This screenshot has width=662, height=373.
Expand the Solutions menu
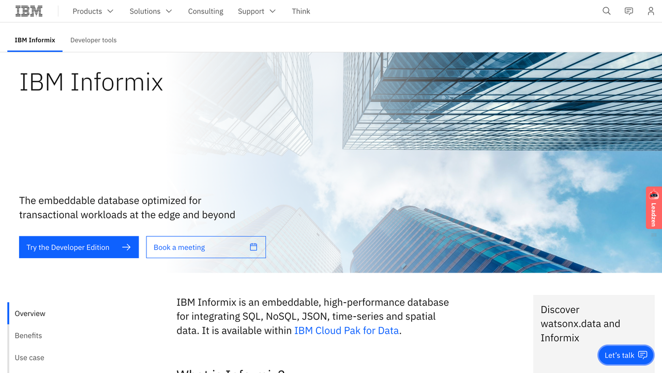click(x=151, y=11)
